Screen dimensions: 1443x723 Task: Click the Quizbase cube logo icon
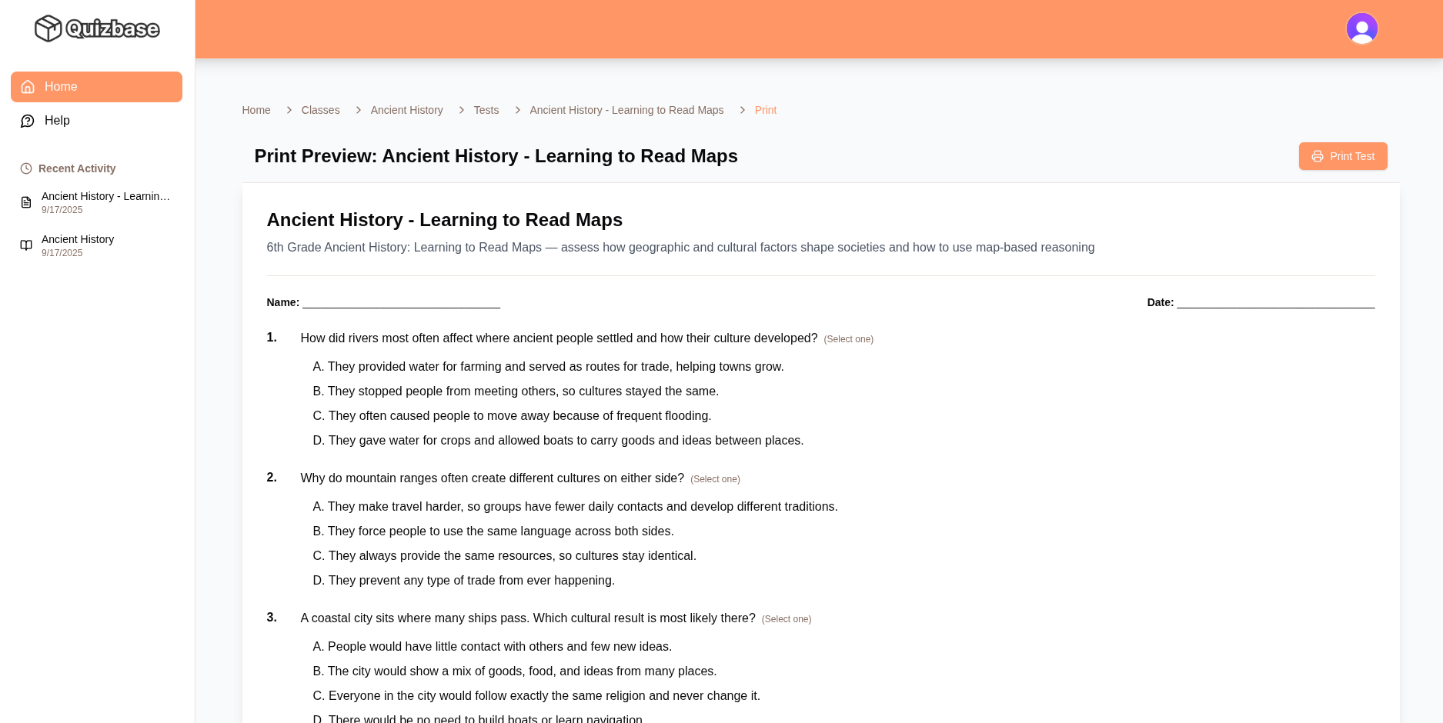click(x=48, y=28)
